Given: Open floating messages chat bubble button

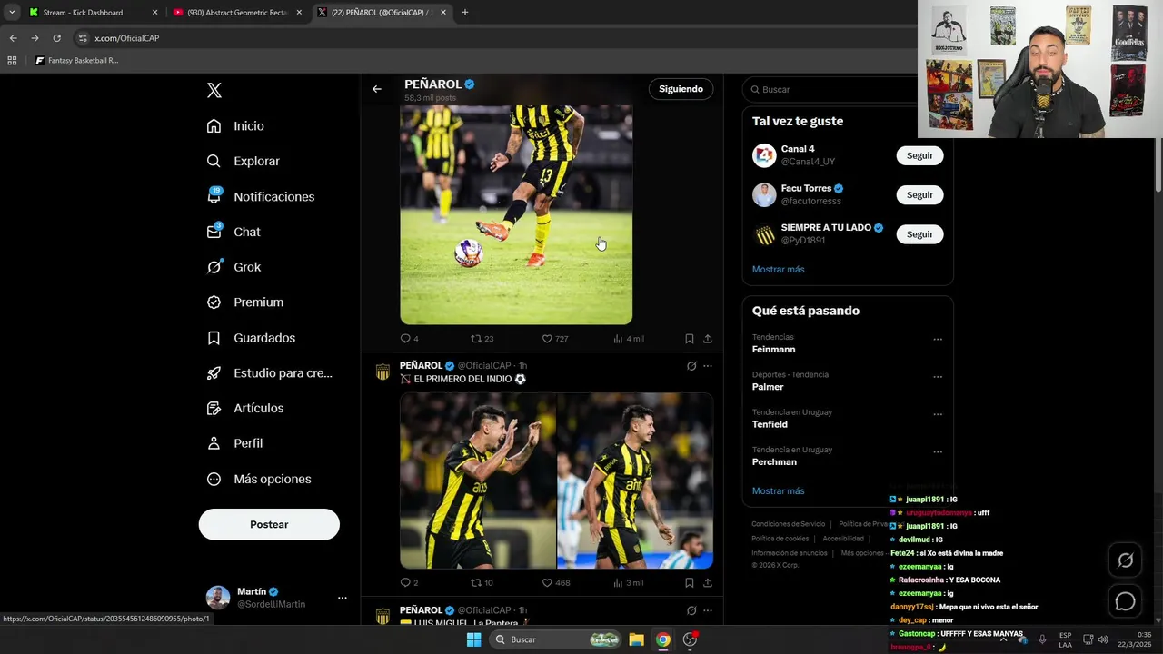Looking at the screenshot, I should coord(1125,601).
